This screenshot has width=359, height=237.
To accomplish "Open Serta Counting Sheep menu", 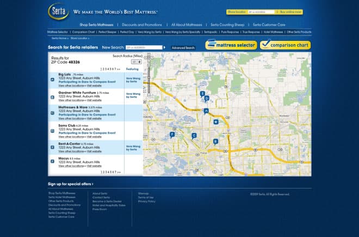I will tap(227, 25).
